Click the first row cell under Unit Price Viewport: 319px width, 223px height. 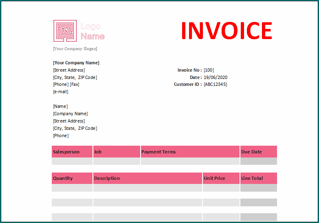(x=221, y=188)
